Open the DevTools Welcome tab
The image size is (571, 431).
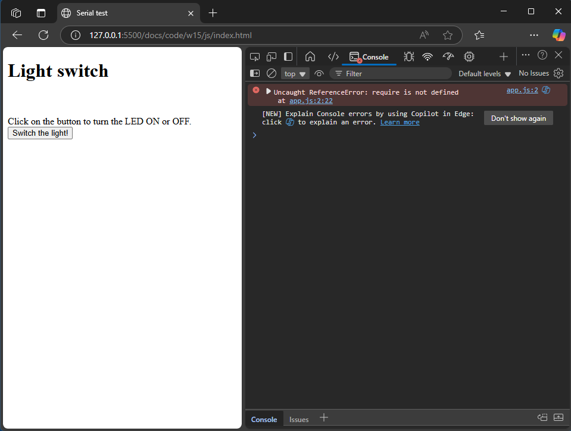pyautogui.click(x=310, y=57)
